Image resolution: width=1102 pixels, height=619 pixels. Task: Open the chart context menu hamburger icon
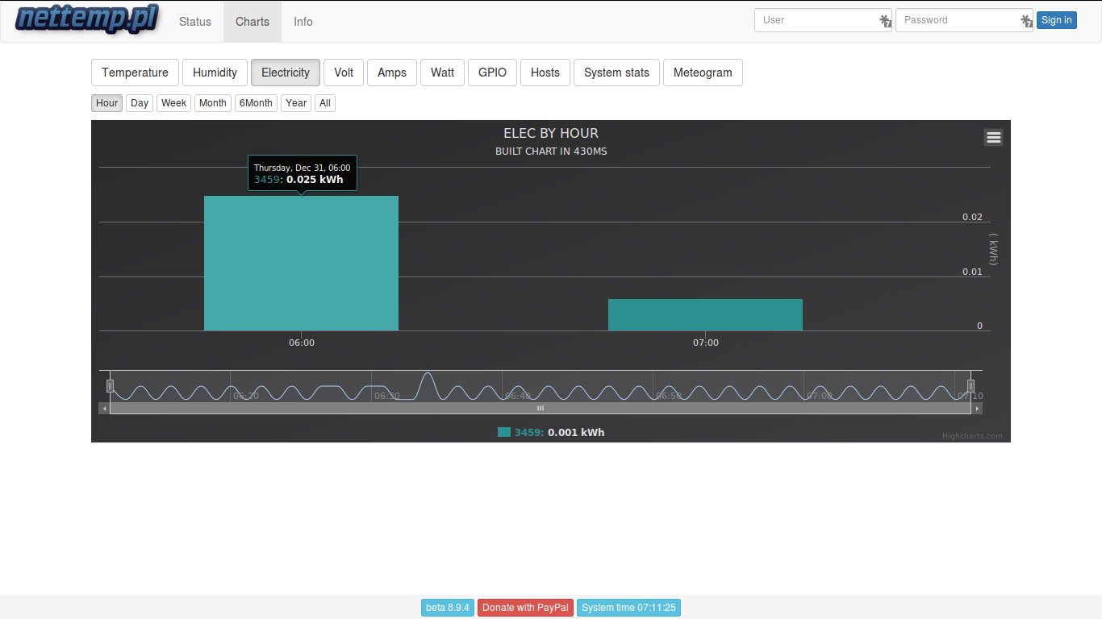(x=994, y=137)
